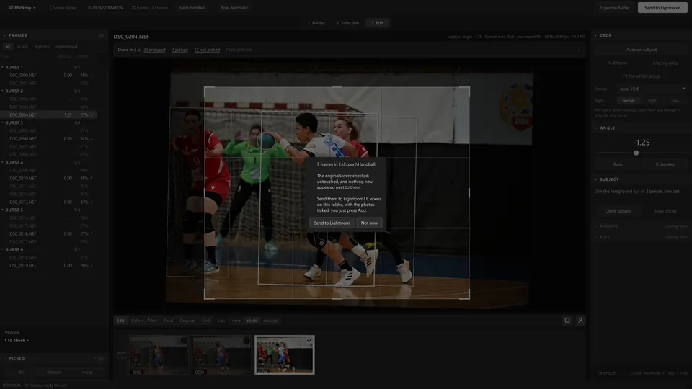Select DSC_0213.NEF in frame list
The image size is (692, 389).
[x=48, y=202]
